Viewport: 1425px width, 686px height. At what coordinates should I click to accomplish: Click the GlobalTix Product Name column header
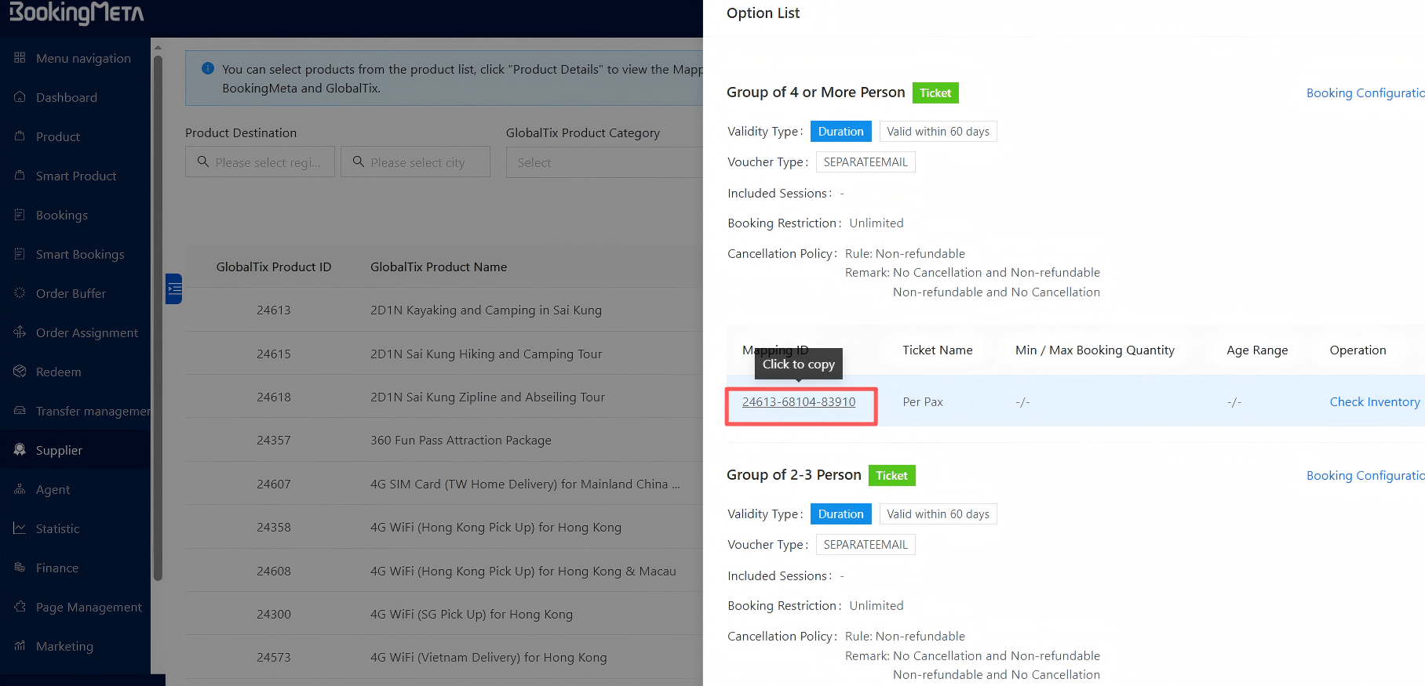point(439,267)
